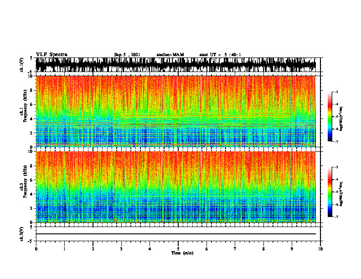This screenshot has height=279, width=361.
Task: Click the "1" tick on the time axis
Action: pos(64,249)
